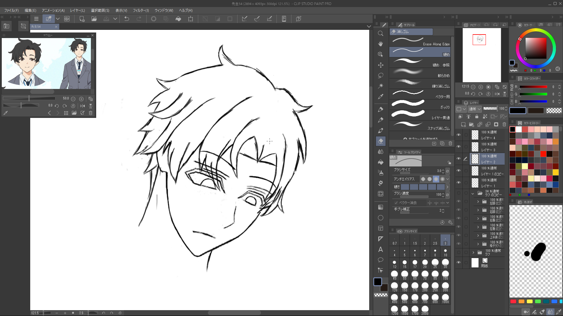Image resolution: width=563 pixels, height=316 pixels.
Task: Click the Undo arrow in command bar
Action: point(127,19)
